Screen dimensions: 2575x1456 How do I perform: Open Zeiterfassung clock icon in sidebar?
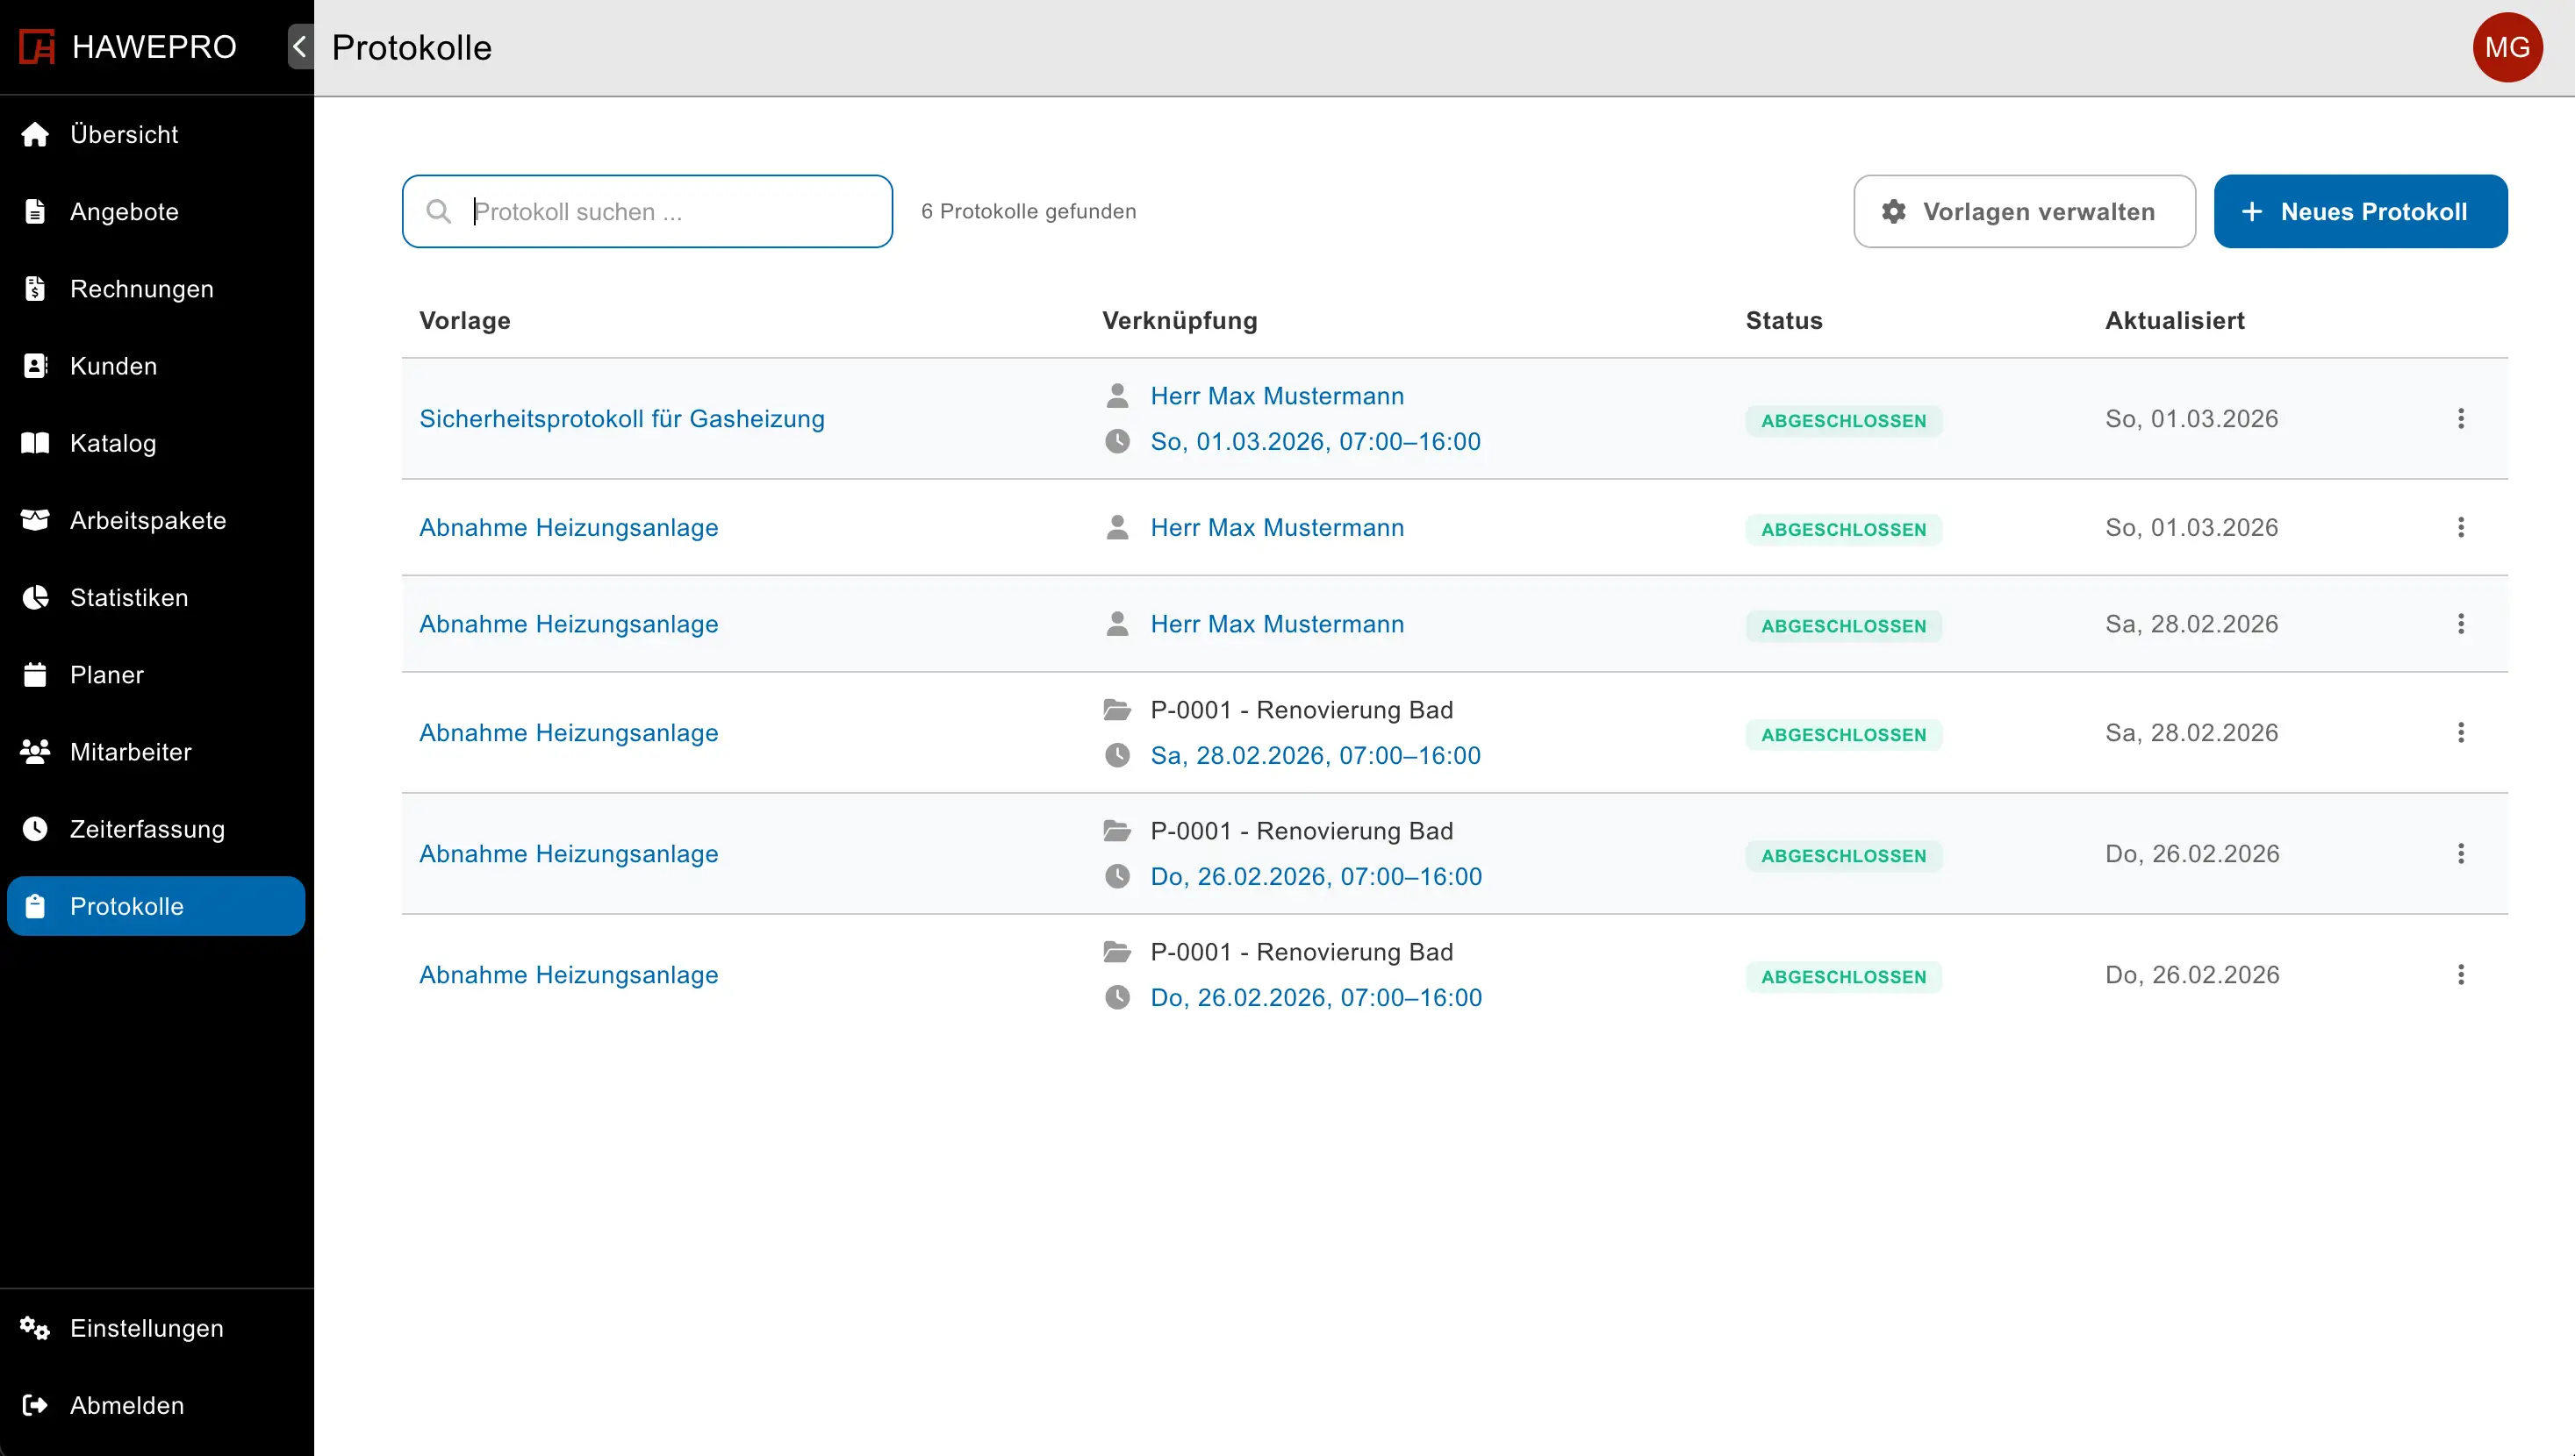pyautogui.click(x=35, y=829)
